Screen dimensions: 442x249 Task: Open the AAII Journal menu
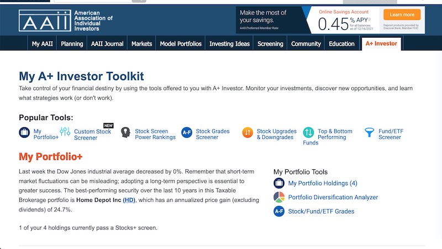click(x=107, y=44)
